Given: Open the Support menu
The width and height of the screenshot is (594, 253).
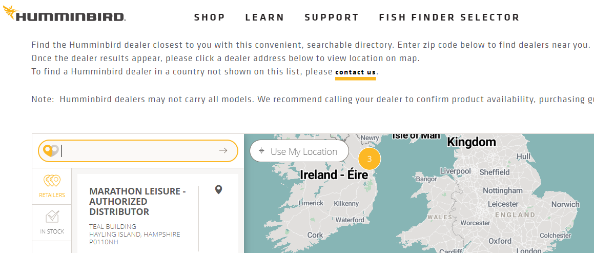Looking at the screenshot, I should 332,17.
